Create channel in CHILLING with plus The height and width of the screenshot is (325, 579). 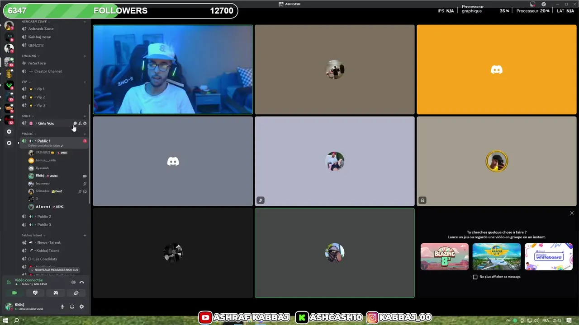(x=85, y=56)
